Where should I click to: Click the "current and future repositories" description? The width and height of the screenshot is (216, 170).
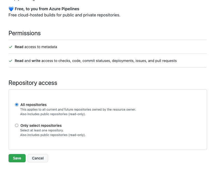[x=78, y=109]
